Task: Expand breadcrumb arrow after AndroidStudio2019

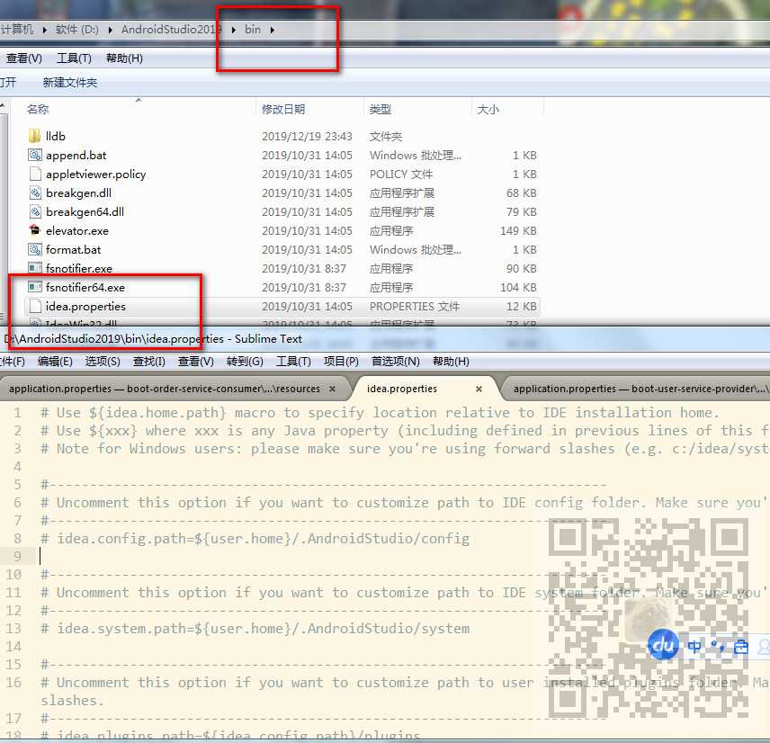Action: (234, 30)
